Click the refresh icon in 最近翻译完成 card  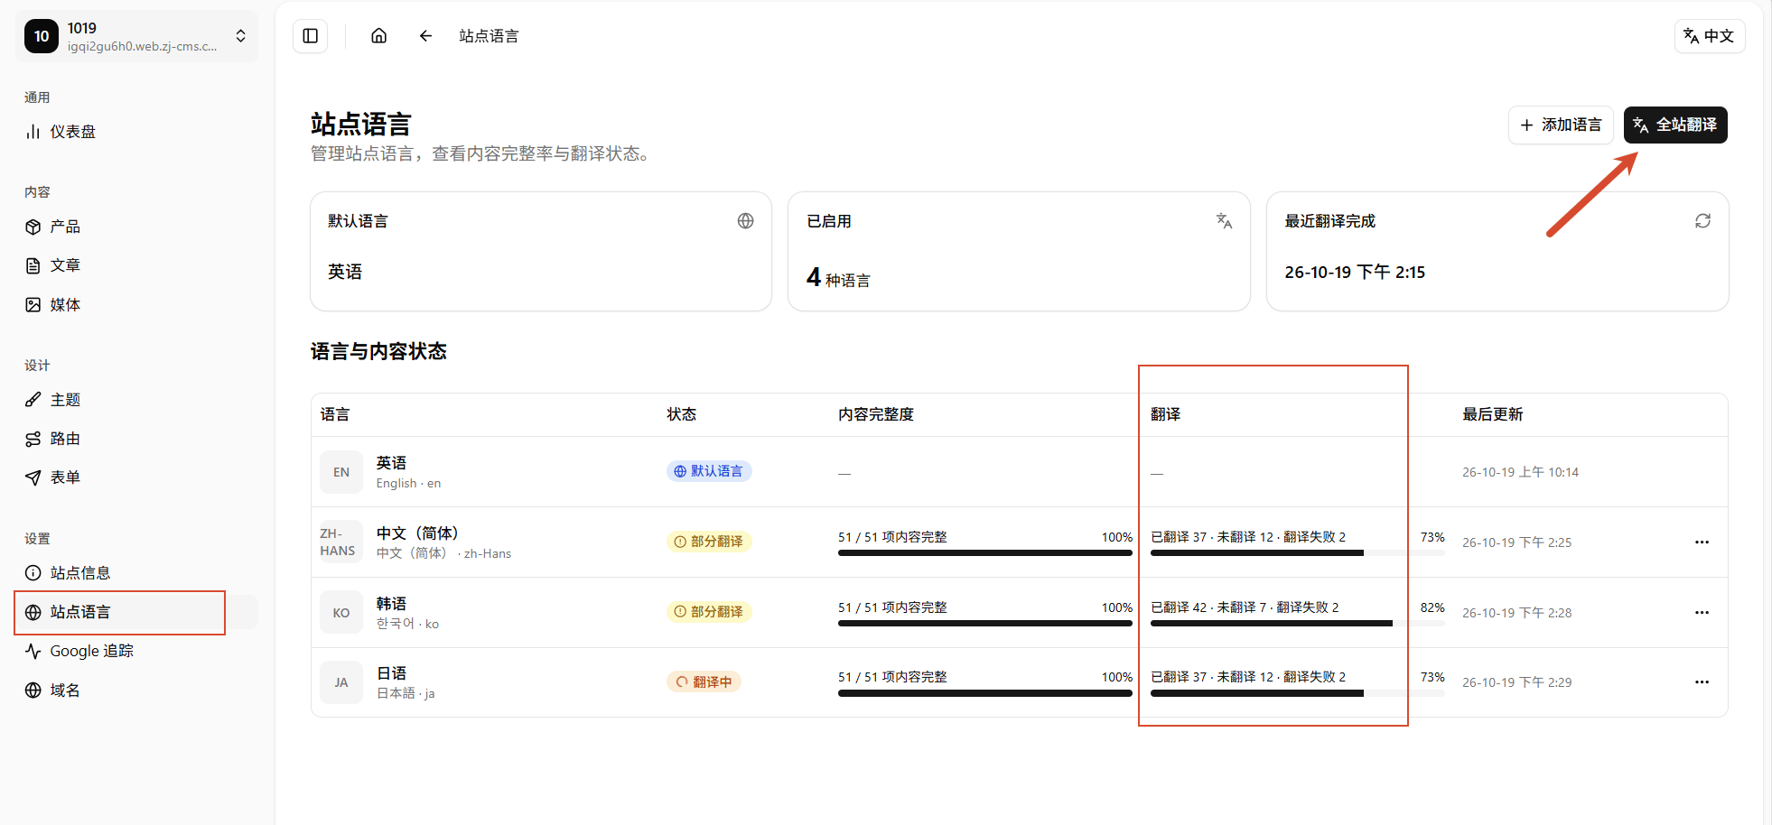click(x=1702, y=221)
